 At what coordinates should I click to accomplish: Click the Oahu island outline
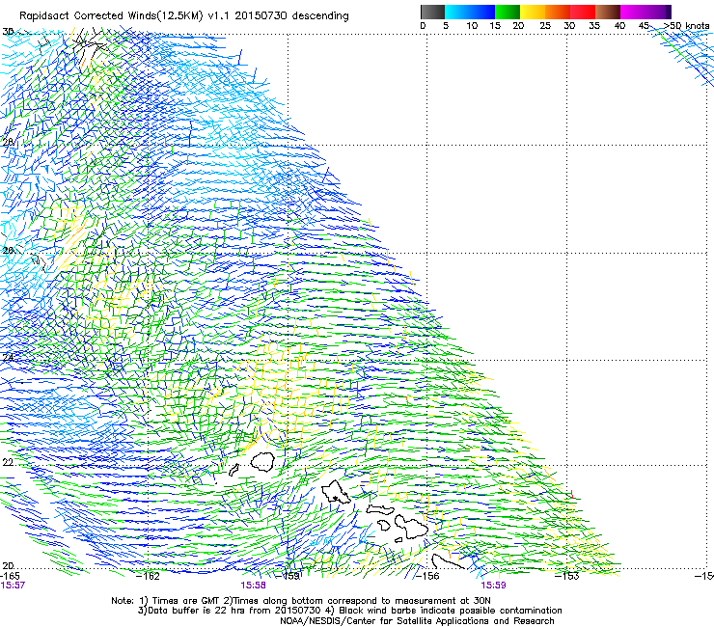tap(336, 492)
